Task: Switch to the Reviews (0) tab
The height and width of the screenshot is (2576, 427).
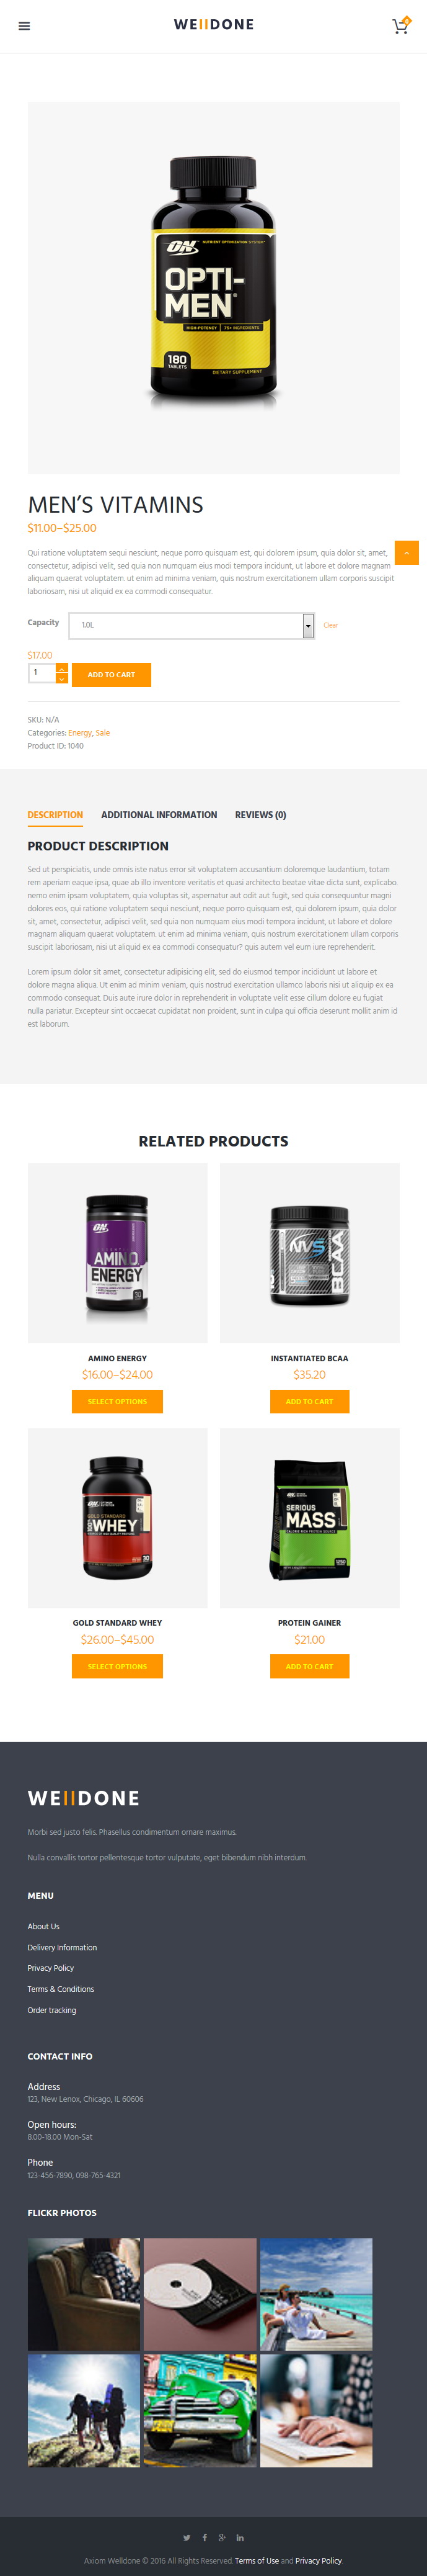Action: (260, 815)
